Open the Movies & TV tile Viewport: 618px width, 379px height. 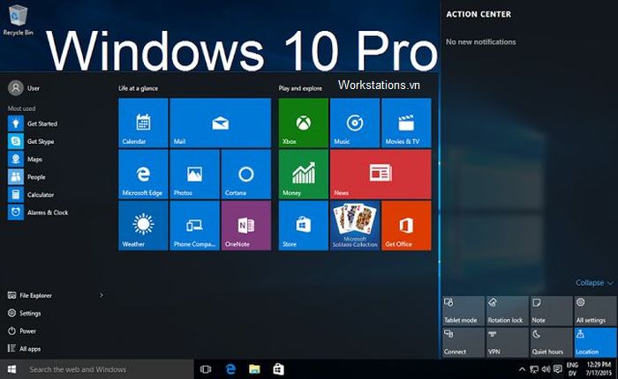click(x=406, y=123)
